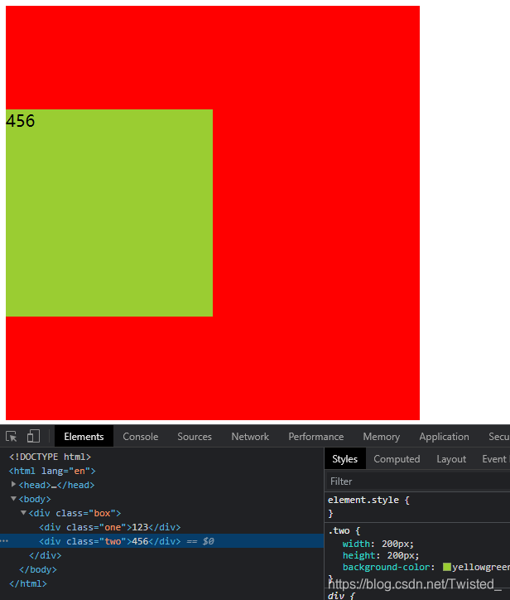Screen dimensions: 510x600
Task: Open row actions ellipsis beside selected node
Action: 4,541
